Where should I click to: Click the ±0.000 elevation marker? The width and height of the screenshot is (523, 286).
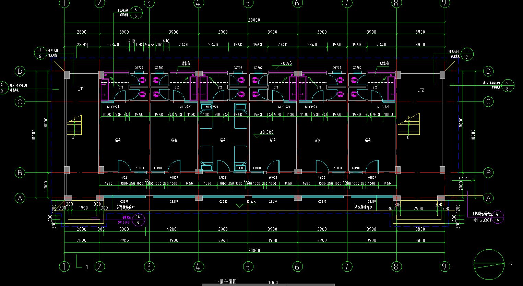click(266, 132)
